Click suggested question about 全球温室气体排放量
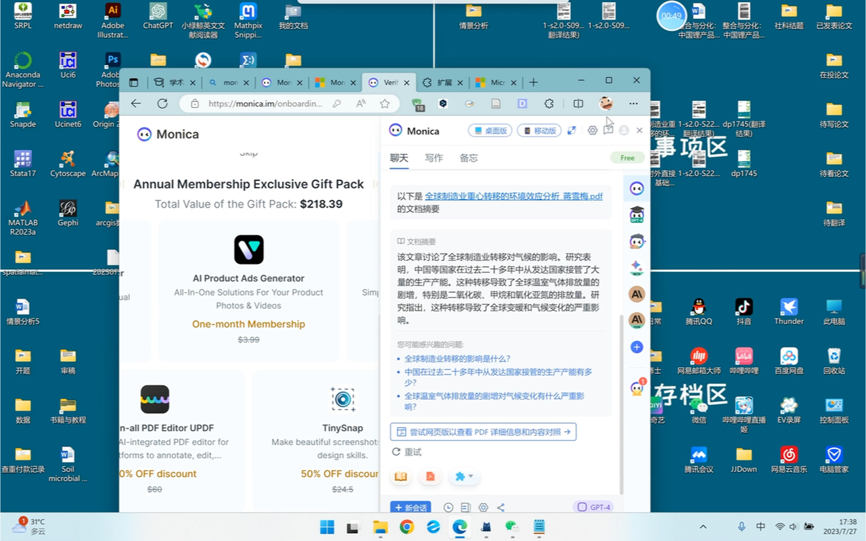This screenshot has width=866, height=541. (x=495, y=401)
